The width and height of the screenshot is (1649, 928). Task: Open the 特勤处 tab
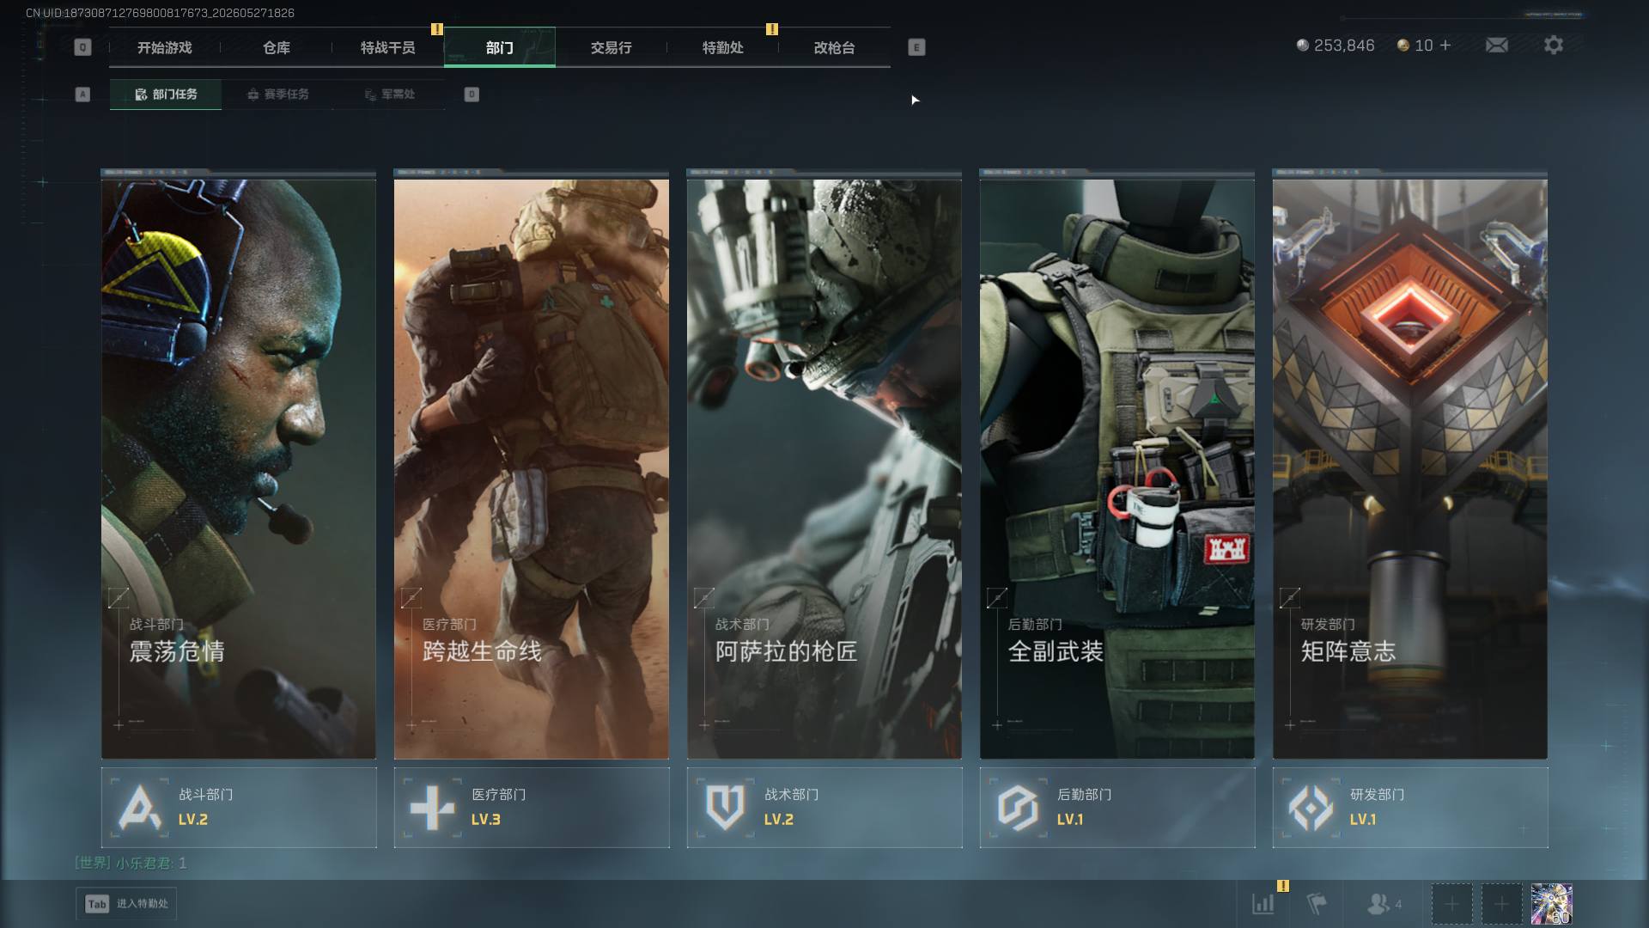(723, 47)
